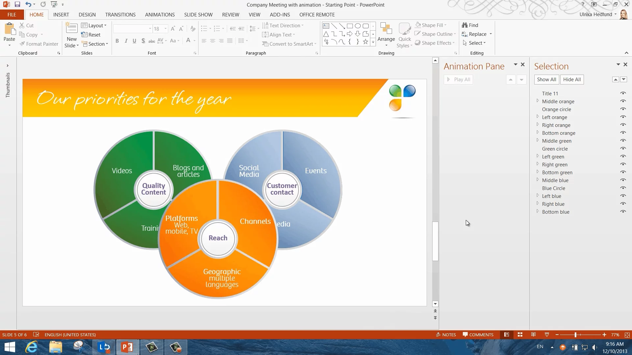Click the New Slide icon
The image size is (632, 355).
(x=71, y=29)
